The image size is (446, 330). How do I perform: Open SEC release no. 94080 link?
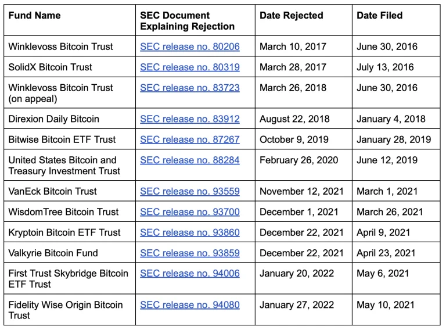pyautogui.click(x=189, y=305)
